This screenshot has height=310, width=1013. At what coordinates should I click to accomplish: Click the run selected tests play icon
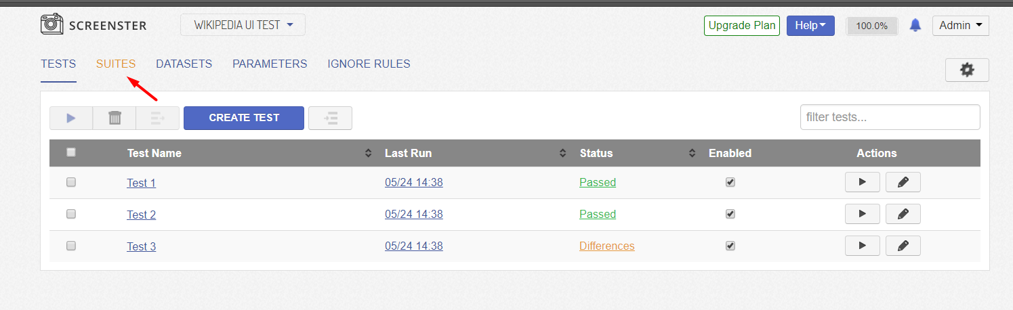[71, 118]
